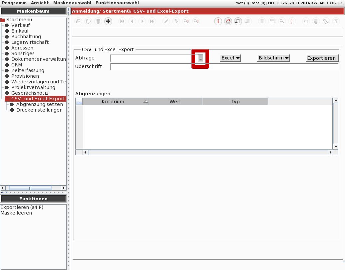This screenshot has width=345, height=270.
Task: Click the plus add record icon
Action: 108,21
